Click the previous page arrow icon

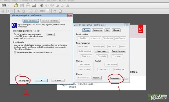(3, 11)
